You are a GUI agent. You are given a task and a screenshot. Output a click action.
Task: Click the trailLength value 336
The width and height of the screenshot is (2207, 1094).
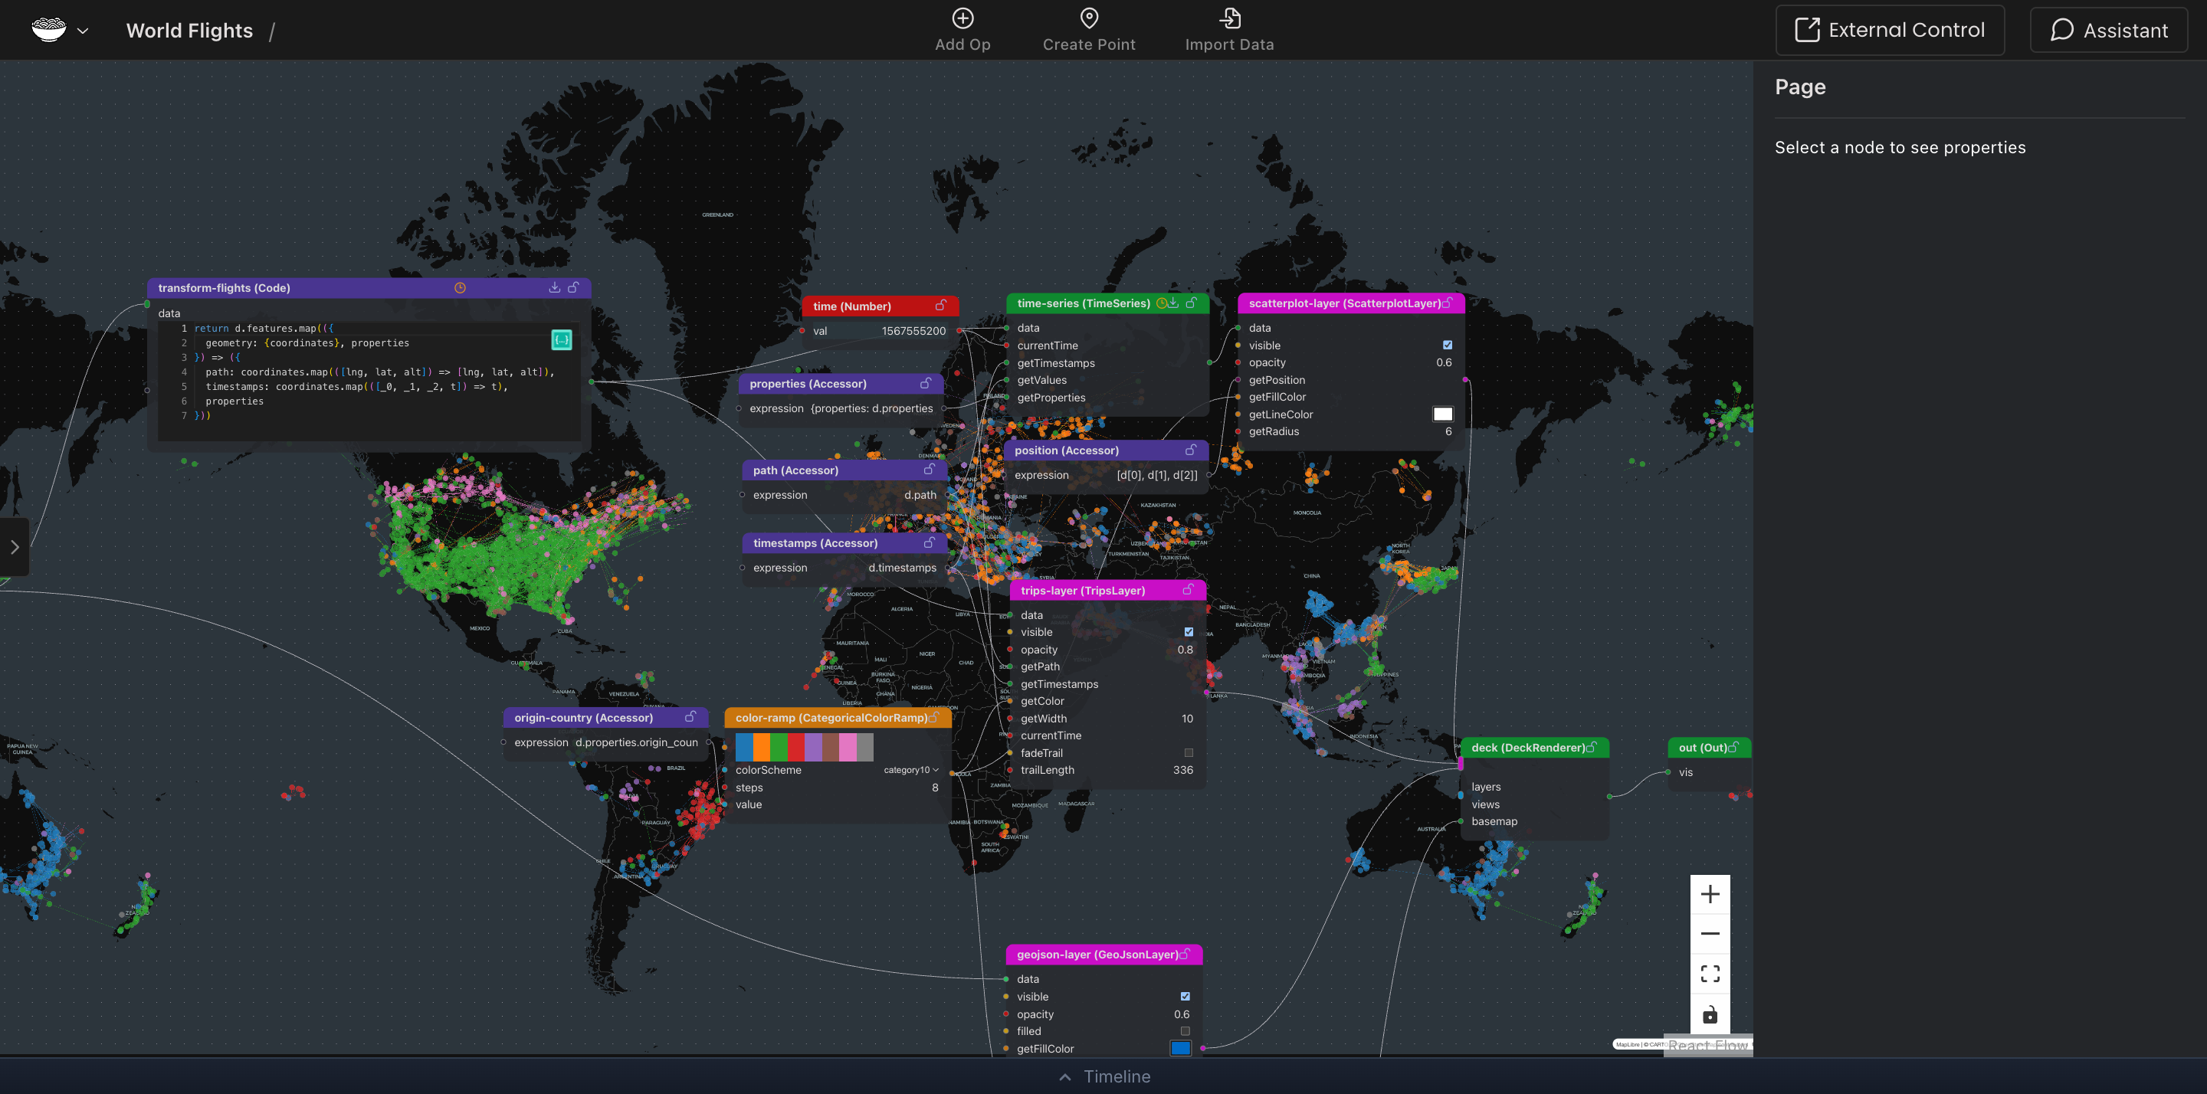click(1182, 770)
